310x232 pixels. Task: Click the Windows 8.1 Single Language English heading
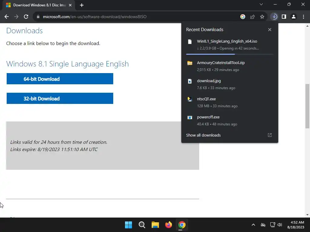[x=68, y=64]
